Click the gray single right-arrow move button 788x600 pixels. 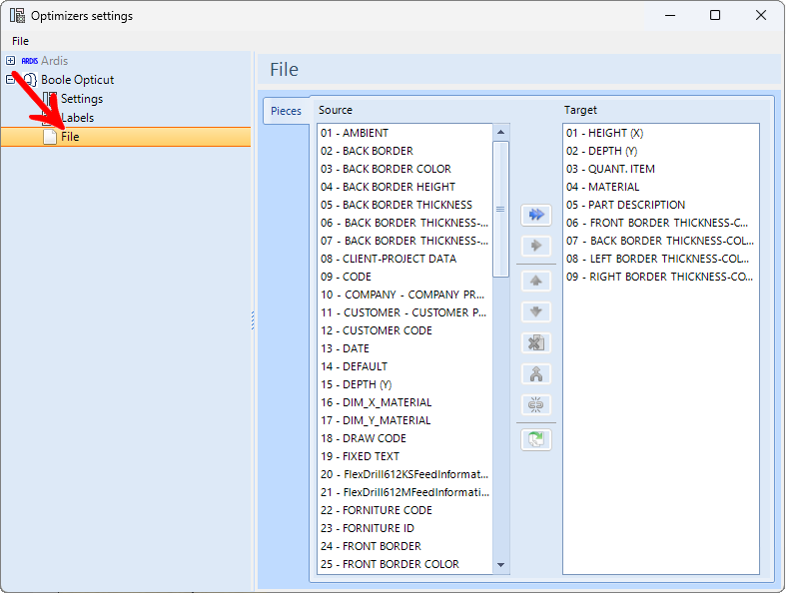tap(536, 246)
